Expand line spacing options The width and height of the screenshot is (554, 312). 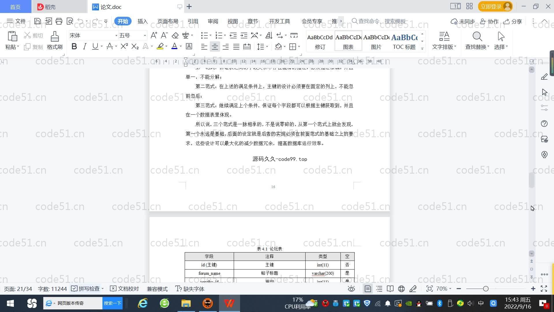(x=267, y=47)
